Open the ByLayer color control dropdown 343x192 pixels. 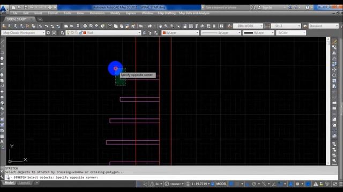pyautogui.click(x=180, y=33)
